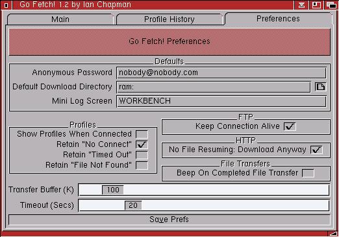This screenshot has height=237, width=339.
Task: Enable Beep On Completed File Transfer
Action: pyautogui.click(x=308, y=173)
